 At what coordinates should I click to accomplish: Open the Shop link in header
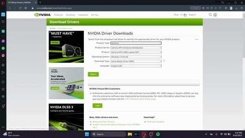[x=176, y=15]
